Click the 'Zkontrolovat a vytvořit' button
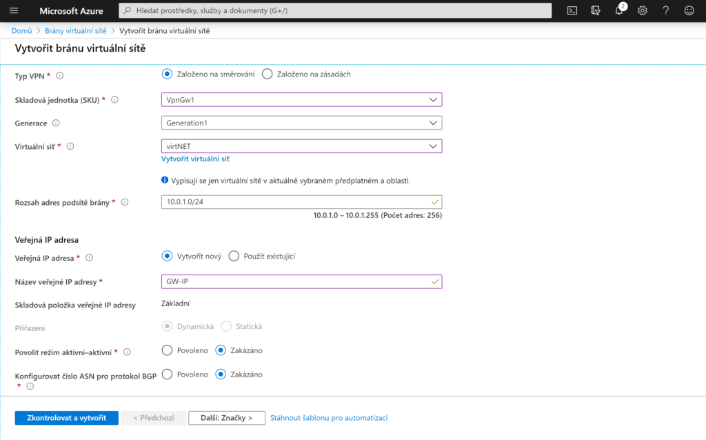The width and height of the screenshot is (706, 440). pyautogui.click(x=66, y=418)
